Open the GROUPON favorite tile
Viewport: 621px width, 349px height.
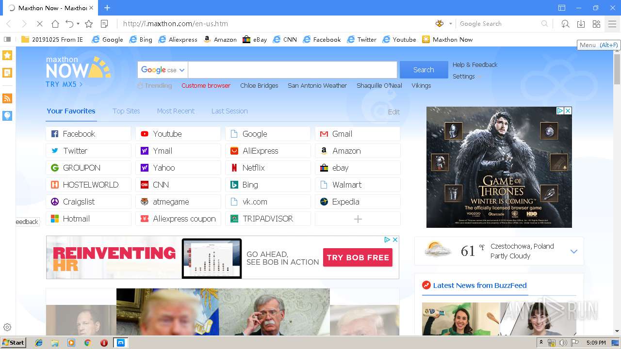coord(88,168)
